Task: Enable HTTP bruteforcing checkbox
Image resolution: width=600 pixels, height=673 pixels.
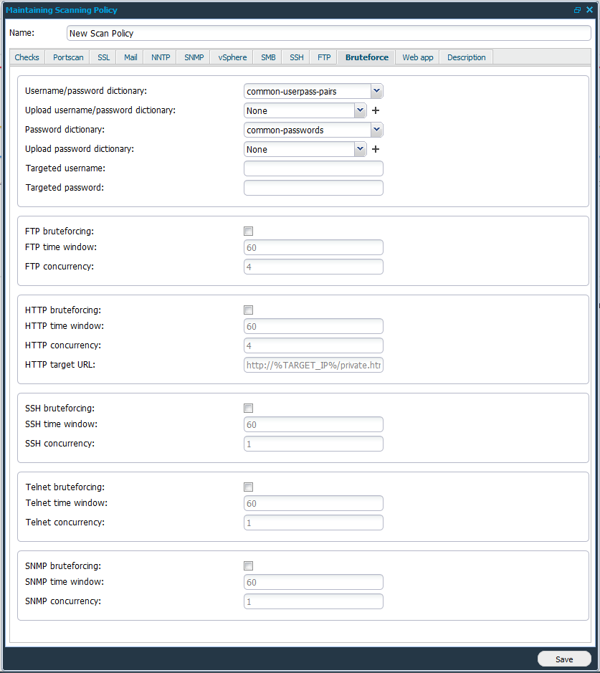Action: pos(249,310)
